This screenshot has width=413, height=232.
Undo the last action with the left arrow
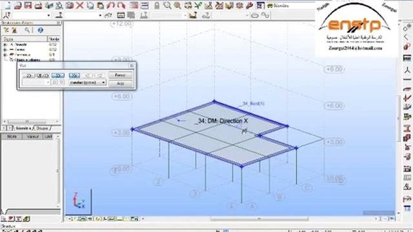pyautogui.click(x=110, y=5)
